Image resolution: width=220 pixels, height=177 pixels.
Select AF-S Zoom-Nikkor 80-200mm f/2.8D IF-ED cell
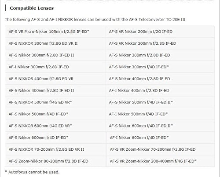(55, 161)
